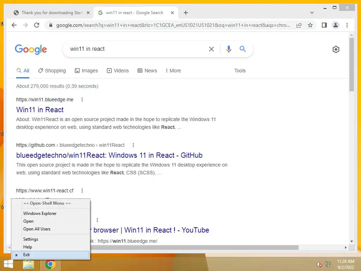Click the github.com breadcrumb URL
Image resolution: width=361 pixels, height=271 pixels.
(70, 145)
